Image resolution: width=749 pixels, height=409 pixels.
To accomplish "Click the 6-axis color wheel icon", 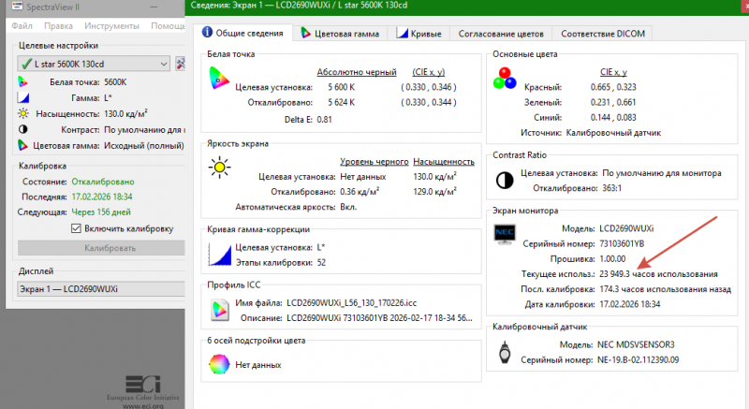I will click(x=219, y=366).
